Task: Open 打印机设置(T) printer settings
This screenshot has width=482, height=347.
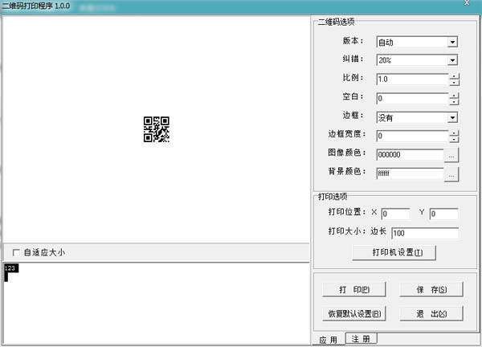Action: [x=394, y=253]
